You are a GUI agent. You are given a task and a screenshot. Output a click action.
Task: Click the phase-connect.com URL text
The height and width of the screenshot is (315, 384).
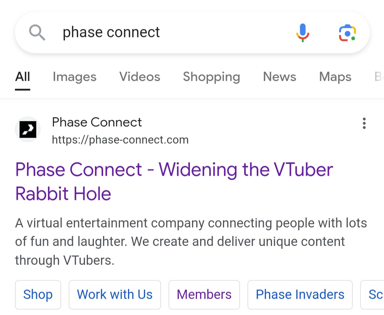click(120, 140)
